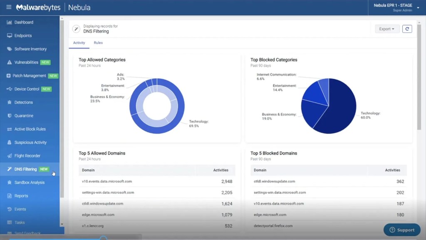Open the Export dropdown
The height and width of the screenshot is (240, 426).
pyautogui.click(x=387, y=29)
